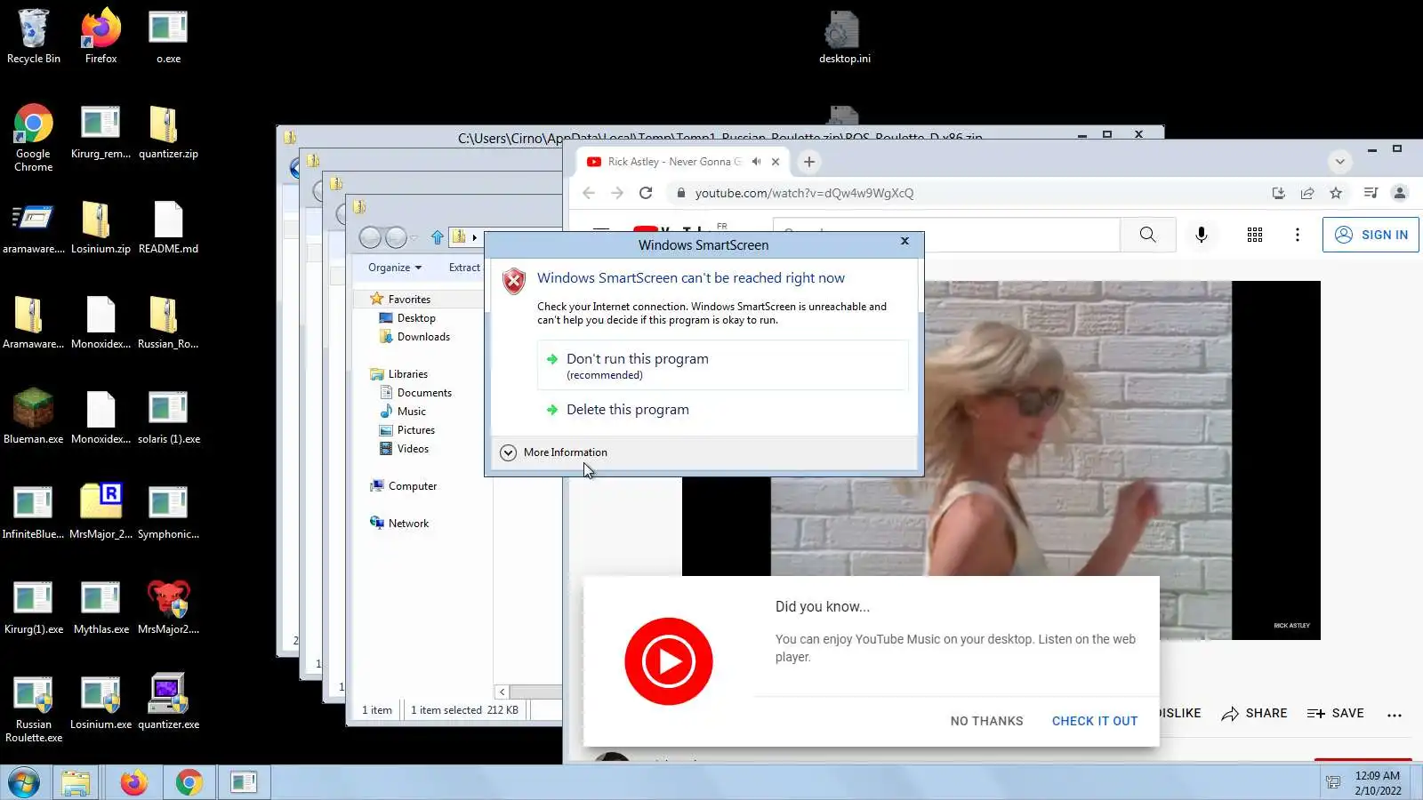1423x800 pixels.
Task: Open File Explorer from the taskbar
Action: coord(76,783)
